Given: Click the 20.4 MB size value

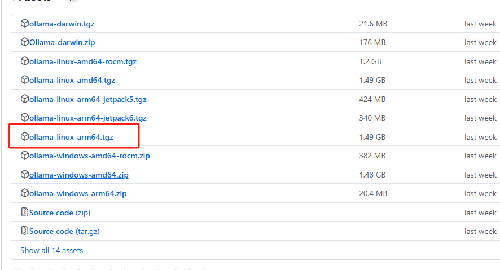Looking at the screenshot, I should (x=373, y=193).
